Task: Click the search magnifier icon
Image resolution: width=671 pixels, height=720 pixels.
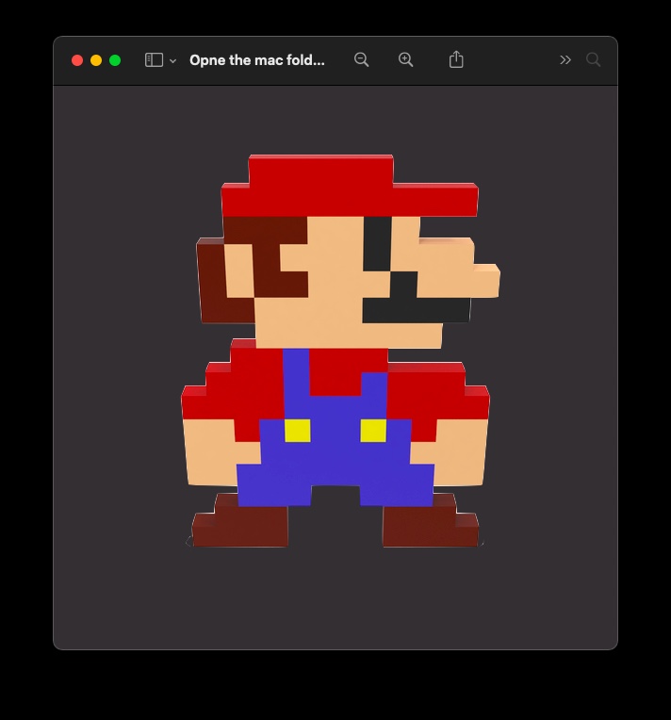Action: click(x=594, y=59)
